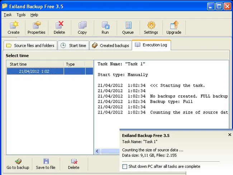Open the Help menu
The width and height of the screenshot is (233, 175).
(x=34, y=15)
